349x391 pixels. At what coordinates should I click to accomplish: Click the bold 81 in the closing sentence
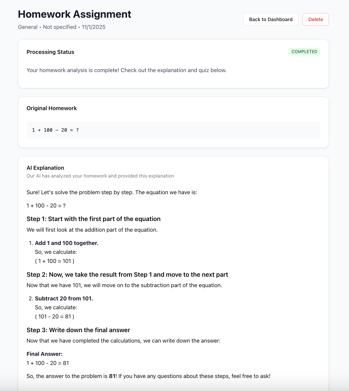(112, 376)
